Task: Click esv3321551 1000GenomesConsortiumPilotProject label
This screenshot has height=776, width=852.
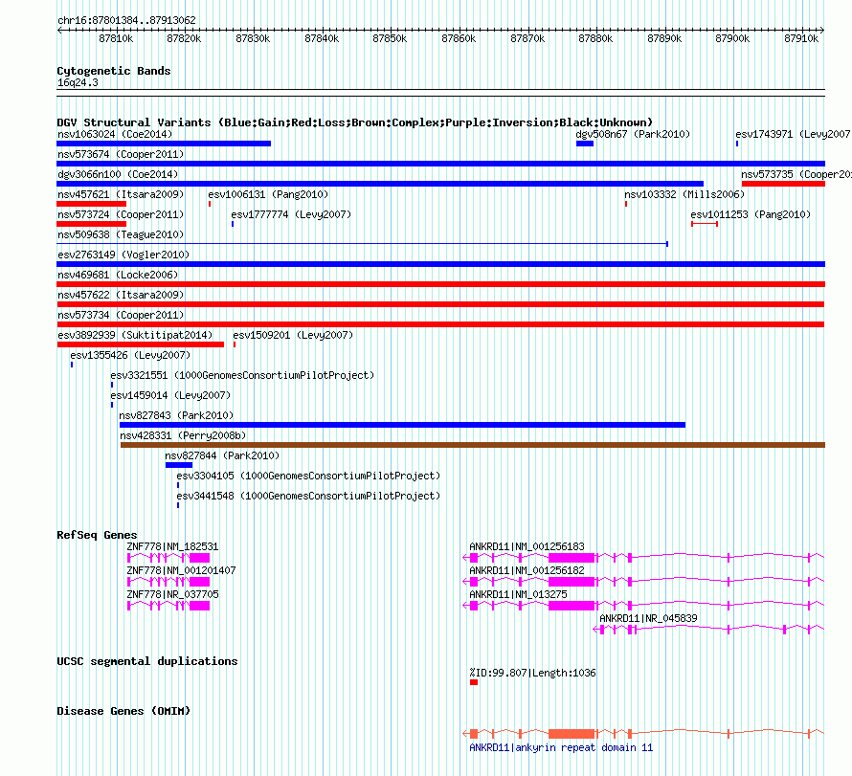Action: pyautogui.click(x=242, y=375)
